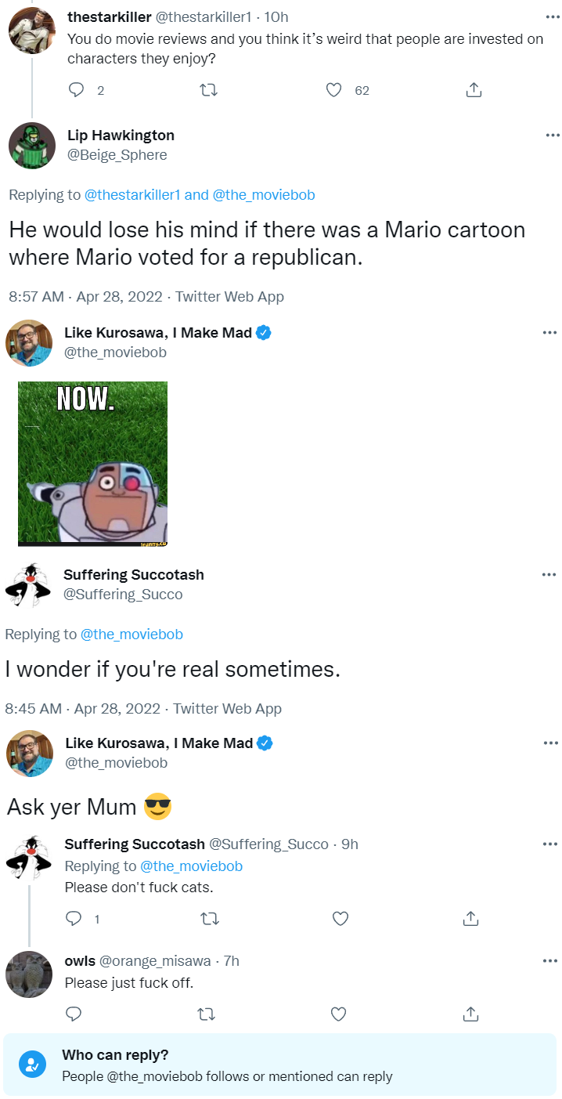
Task: Like the 'Please don't fuck cats' tweet
Action: 340,918
